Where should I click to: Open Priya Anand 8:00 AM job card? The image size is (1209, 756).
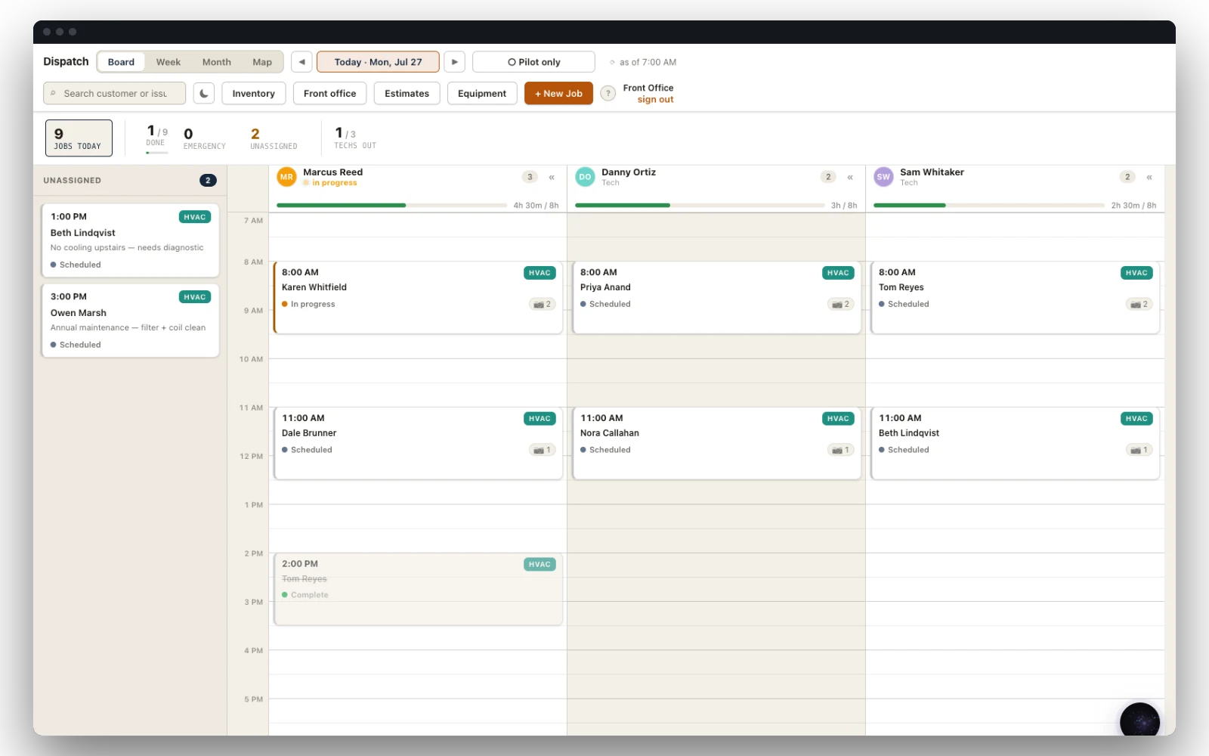pos(717,298)
